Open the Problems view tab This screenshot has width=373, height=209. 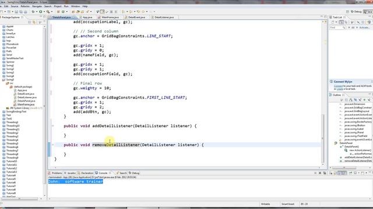55,173
